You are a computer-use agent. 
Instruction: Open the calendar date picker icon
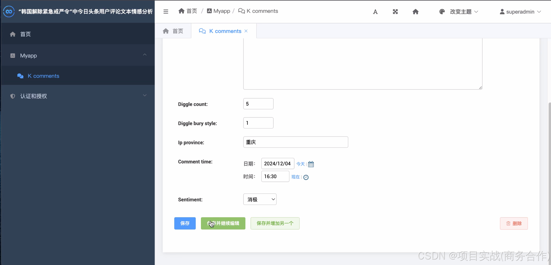pyautogui.click(x=311, y=164)
